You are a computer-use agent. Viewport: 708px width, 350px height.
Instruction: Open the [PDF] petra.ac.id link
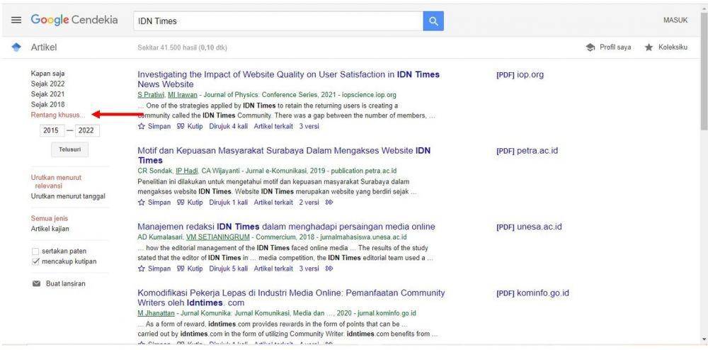527,150
